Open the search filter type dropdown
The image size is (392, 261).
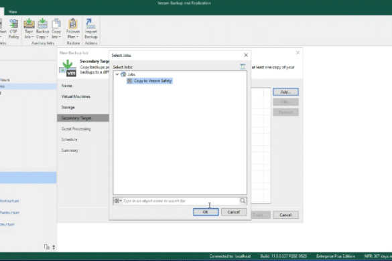tap(118, 201)
